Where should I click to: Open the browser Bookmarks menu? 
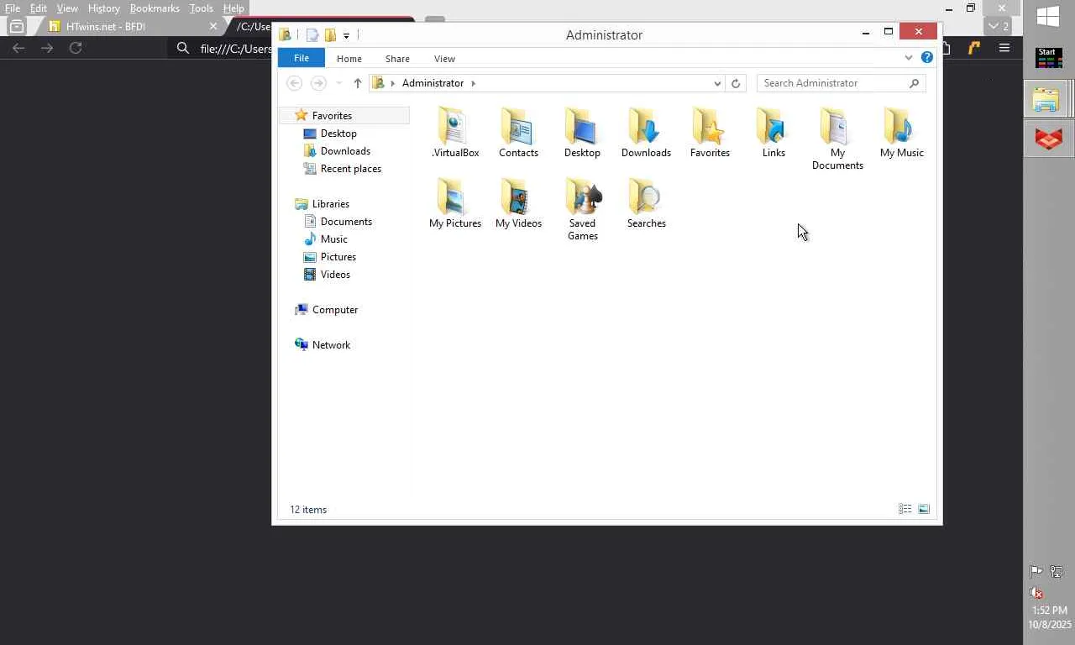[x=155, y=8]
